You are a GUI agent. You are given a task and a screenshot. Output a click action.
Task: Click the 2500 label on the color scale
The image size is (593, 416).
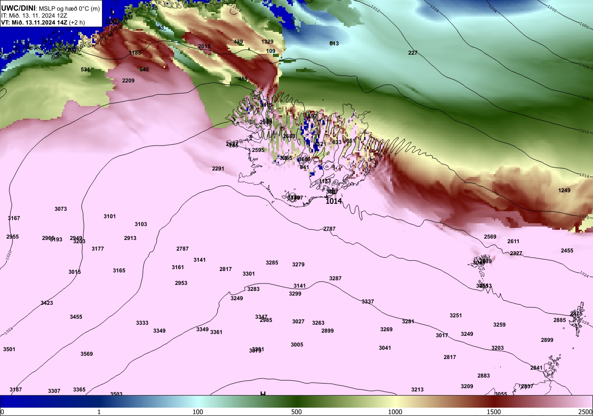click(x=586, y=412)
